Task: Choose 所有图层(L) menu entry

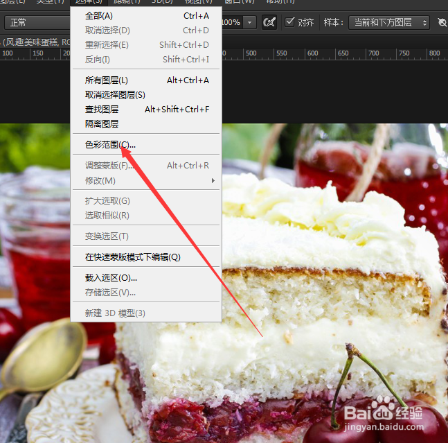Action: click(146, 80)
